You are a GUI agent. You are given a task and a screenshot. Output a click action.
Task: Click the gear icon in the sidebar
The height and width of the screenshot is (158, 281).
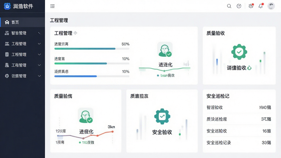point(7,76)
